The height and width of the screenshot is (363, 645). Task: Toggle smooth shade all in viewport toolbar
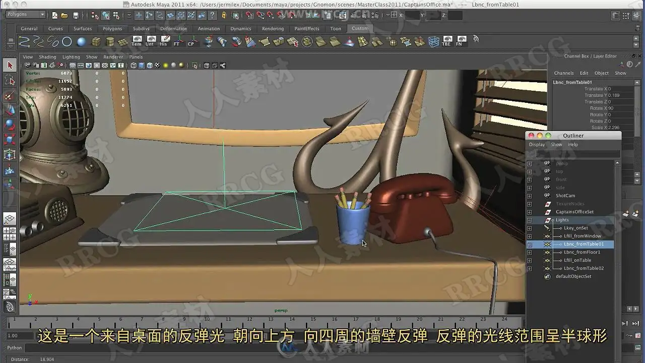(x=141, y=66)
